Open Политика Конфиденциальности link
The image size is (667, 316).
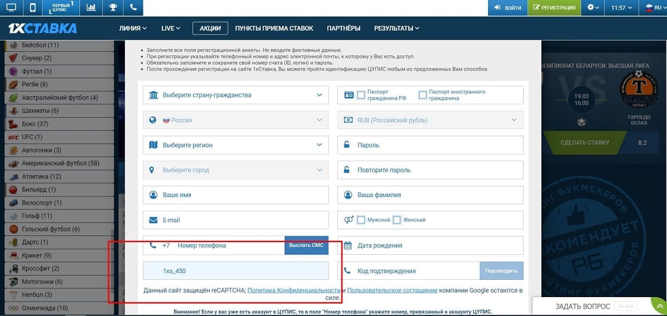(x=294, y=290)
